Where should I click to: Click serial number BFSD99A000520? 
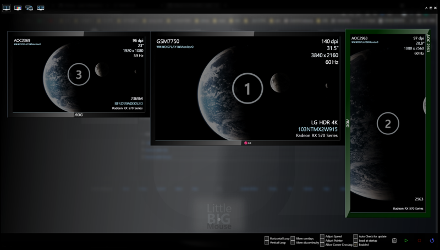pos(129,104)
